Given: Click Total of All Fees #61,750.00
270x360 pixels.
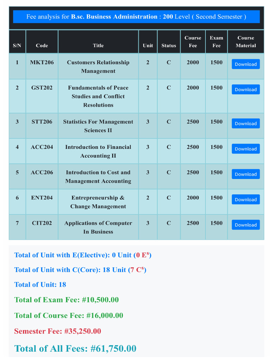Looking at the screenshot, I should pos(75,348).
